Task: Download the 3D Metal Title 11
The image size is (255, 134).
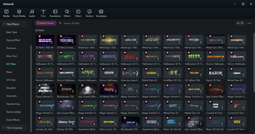Action: point(115,91)
